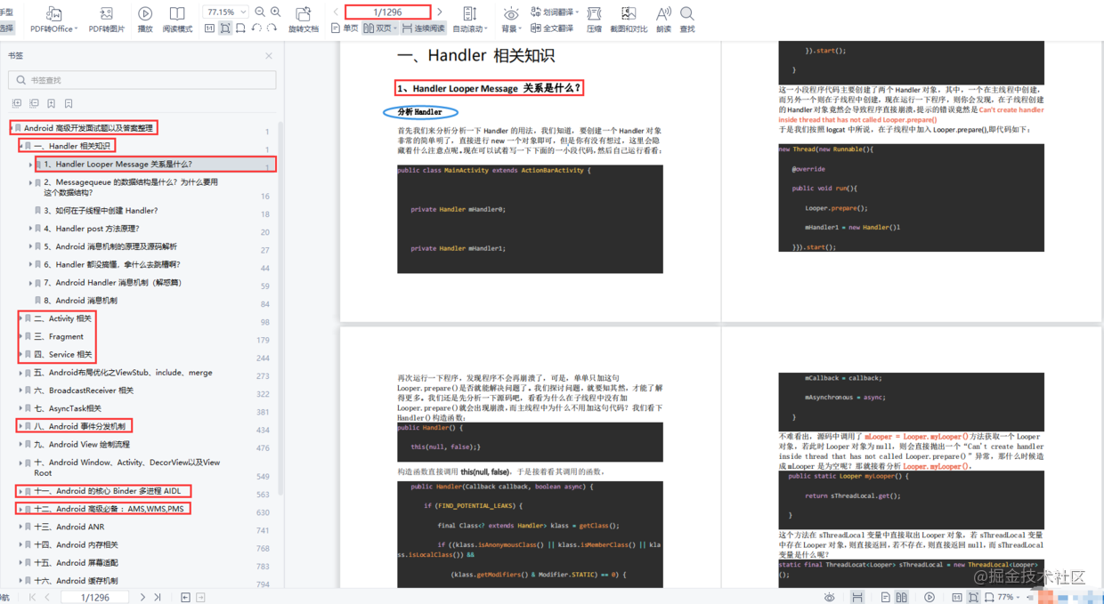Click the 书签查找 bookmark search field
The height and width of the screenshot is (604, 1104).
coord(142,80)
